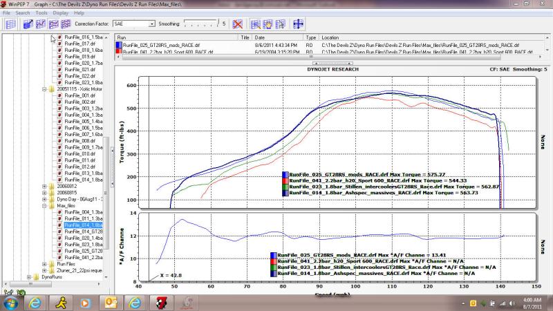Open the Correction Factor SAE dropdown
This screenshot has width=553, height=311.
pyautogui.click(x=151, y=23)
